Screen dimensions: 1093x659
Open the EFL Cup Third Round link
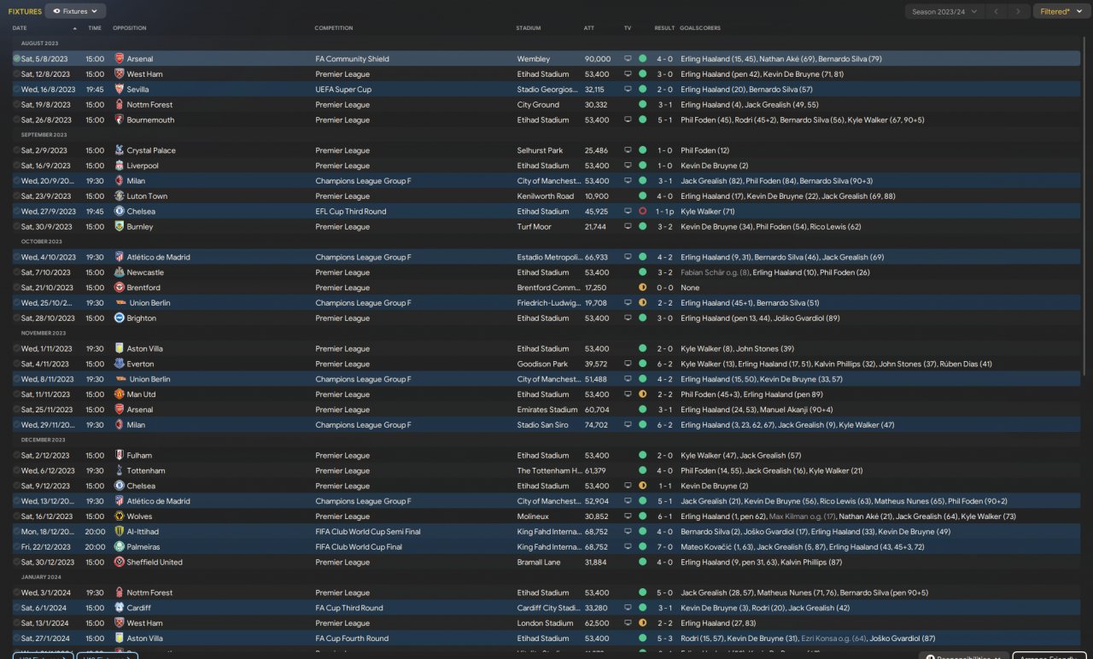click(351, 212)
